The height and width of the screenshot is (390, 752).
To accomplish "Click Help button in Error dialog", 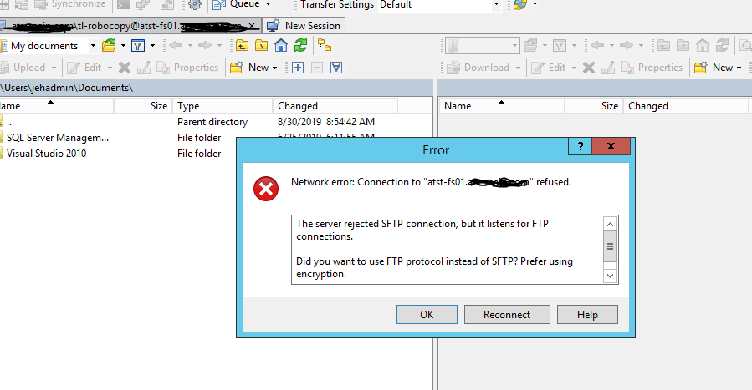I will pyautogui.click(x=587, y=315).
